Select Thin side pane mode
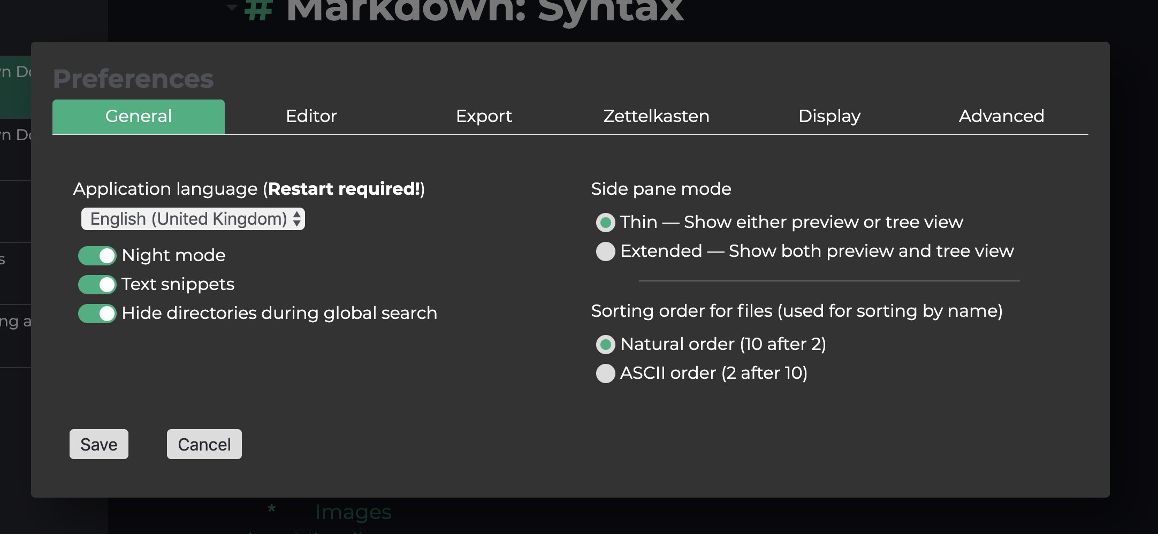This screenshot has height=534, width=1158. [x=606, y=223]
